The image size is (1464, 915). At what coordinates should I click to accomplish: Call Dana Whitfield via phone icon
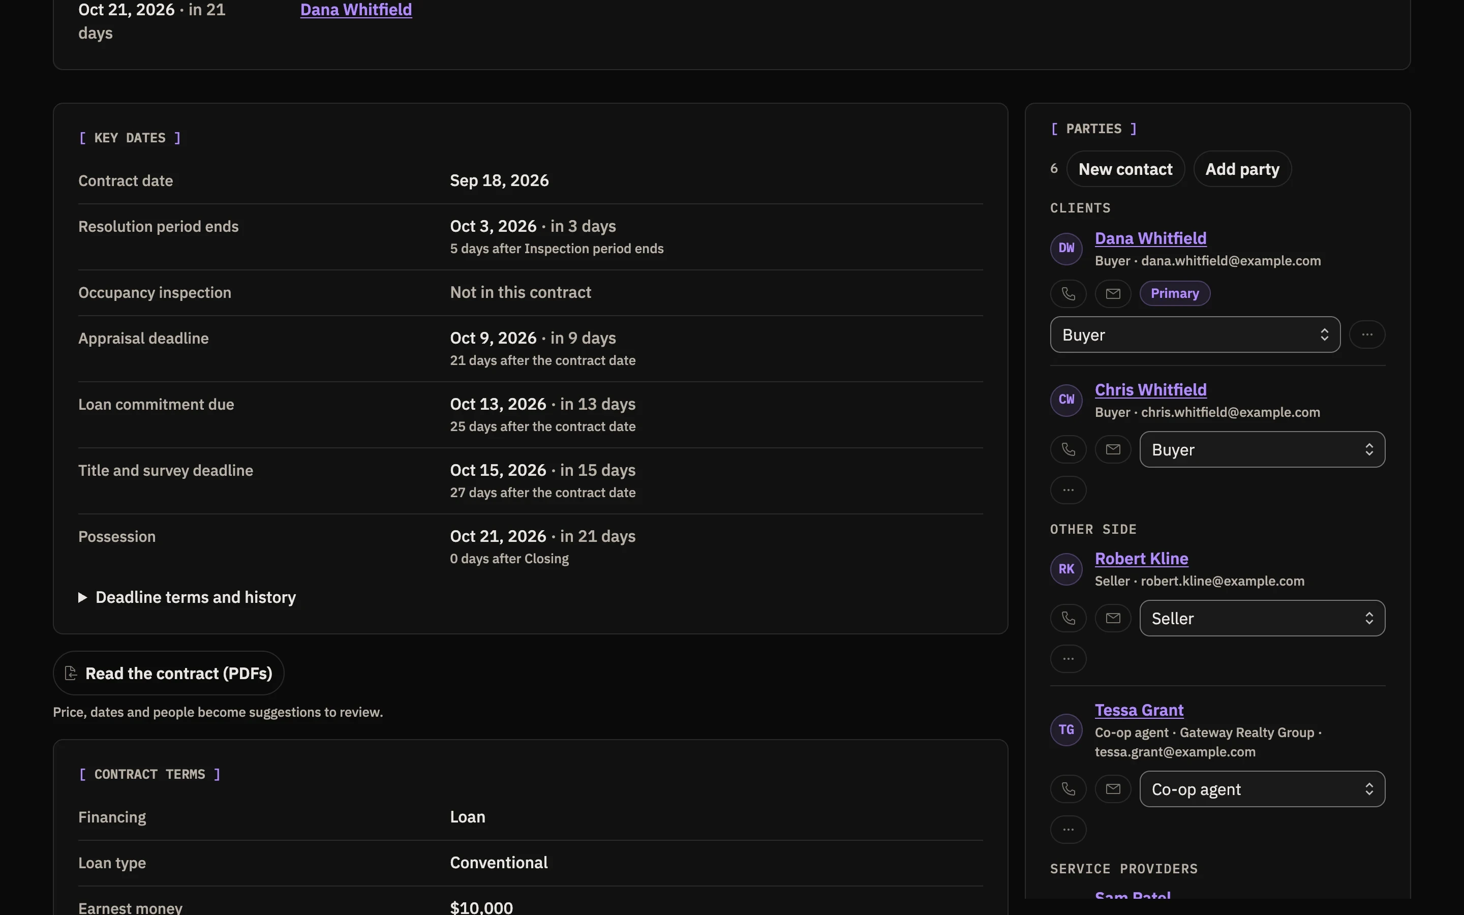coord(1069,293)
